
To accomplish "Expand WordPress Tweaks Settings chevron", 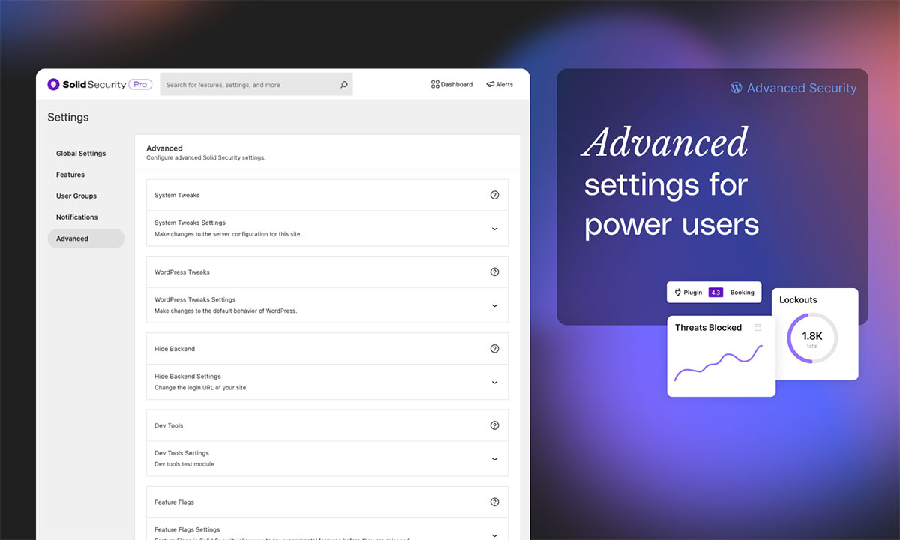I will point(494,305).
